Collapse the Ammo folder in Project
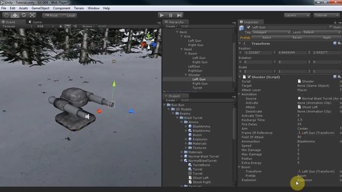The image size is (342, 192). tap(182, 122)
